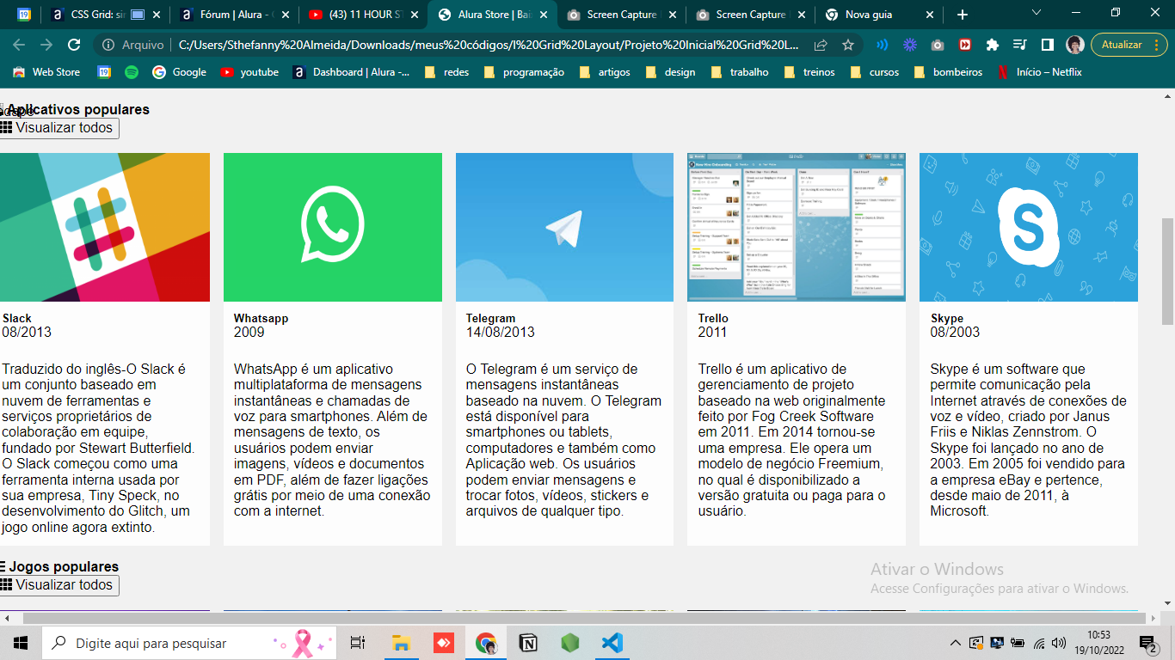Show hidden system tray icons
Screen dimensions: 1175x660
pos(955,643)
